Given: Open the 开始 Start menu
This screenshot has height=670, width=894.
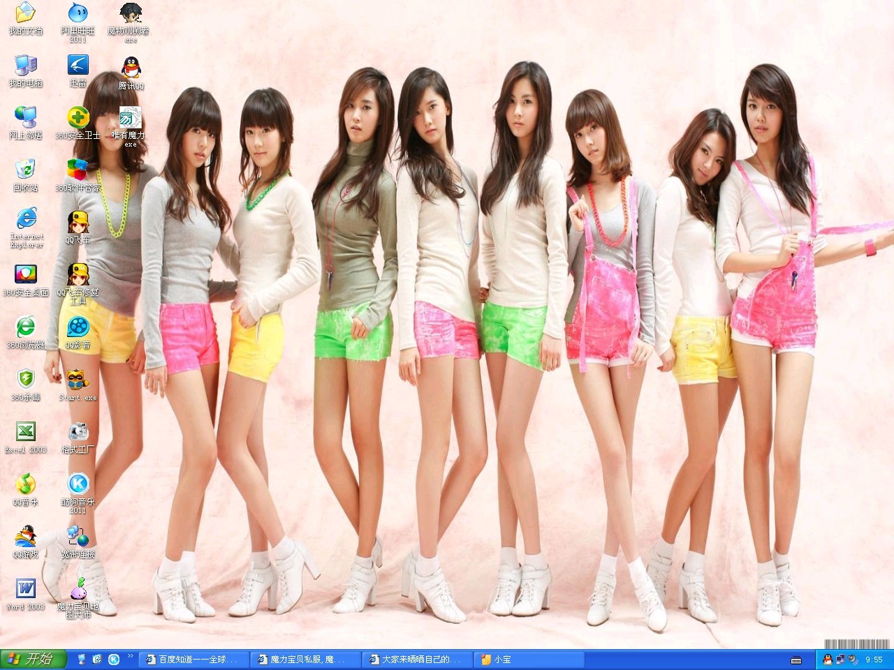Looking at the screenshot, I should (33, 660).
